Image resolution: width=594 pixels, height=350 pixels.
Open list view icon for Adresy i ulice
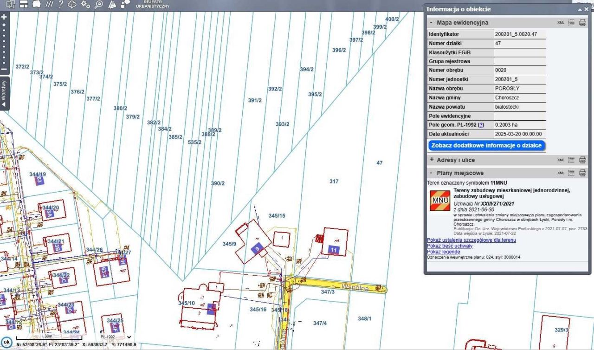571,160
